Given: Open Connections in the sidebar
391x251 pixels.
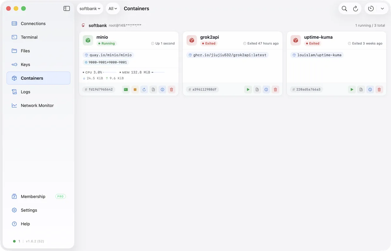Looking at the screenshot, I should click(38, 23).
